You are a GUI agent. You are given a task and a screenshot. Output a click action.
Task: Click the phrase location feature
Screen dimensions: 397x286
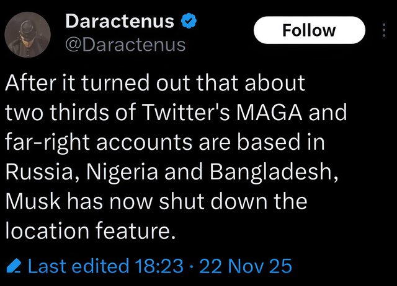tap(87, 231)
